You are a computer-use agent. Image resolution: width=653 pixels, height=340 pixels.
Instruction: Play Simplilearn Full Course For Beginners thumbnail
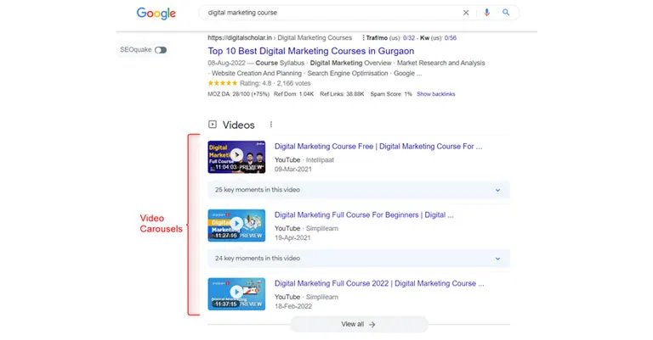(x=236, y=226)
